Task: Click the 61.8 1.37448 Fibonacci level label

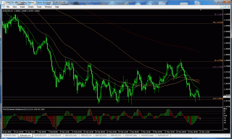Action: pos(218,67)
